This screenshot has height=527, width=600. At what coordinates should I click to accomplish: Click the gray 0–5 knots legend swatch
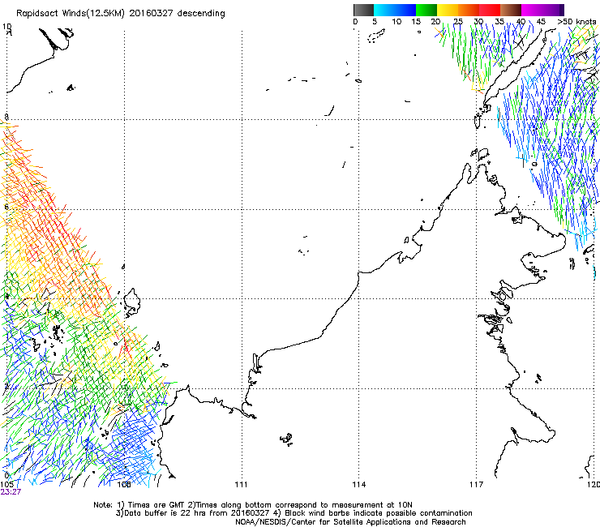pos(363,10)
